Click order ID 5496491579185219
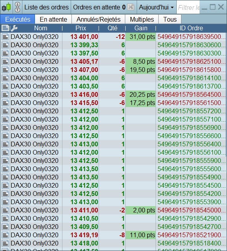Screen dimensions: 227x251 [x=191, y=235]
